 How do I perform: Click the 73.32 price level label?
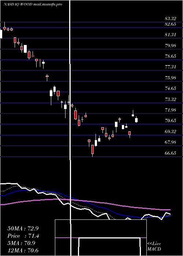click(171, 99)
